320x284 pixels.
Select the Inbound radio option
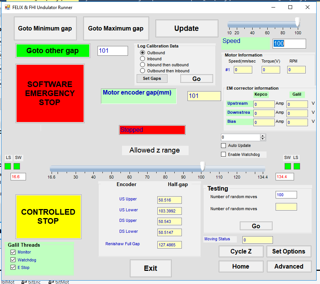point(143,59)
